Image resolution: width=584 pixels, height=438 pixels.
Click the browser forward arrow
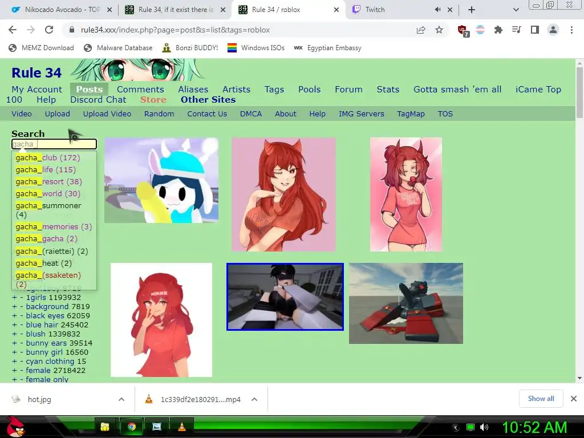tap(31, 30)
